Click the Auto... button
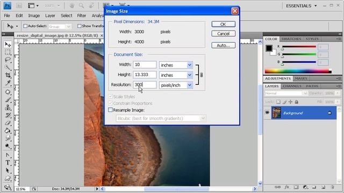The height and width of the screenshot is (193, 344). (224, 45)
